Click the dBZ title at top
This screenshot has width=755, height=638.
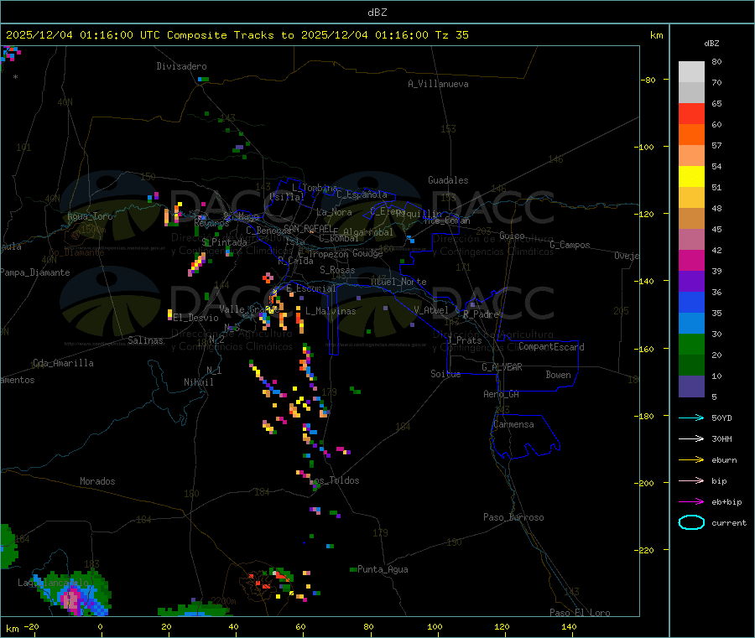(377, 13)
